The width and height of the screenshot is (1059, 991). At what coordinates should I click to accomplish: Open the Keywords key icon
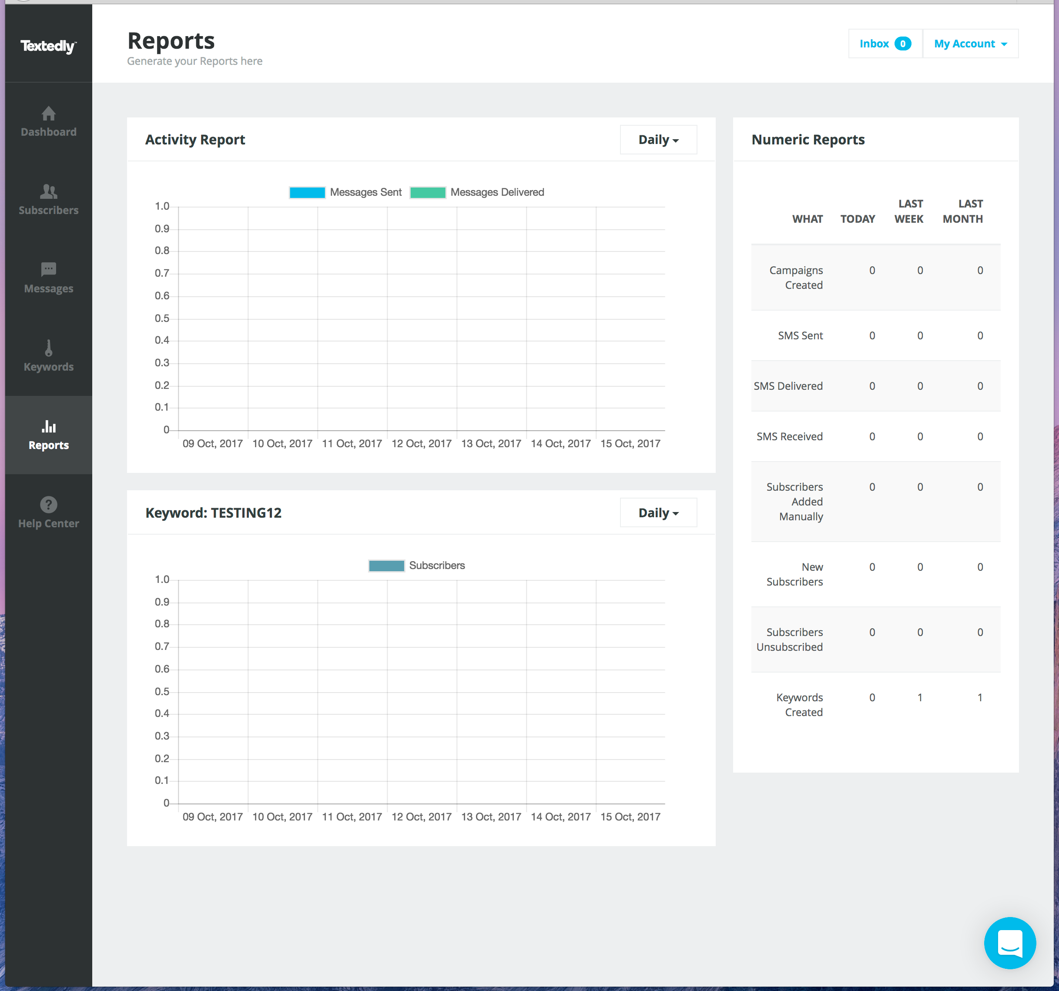[48, 348]
